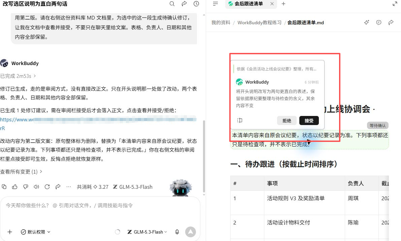Open the GLM-5.3-Flash model selector

click(147, 232)
